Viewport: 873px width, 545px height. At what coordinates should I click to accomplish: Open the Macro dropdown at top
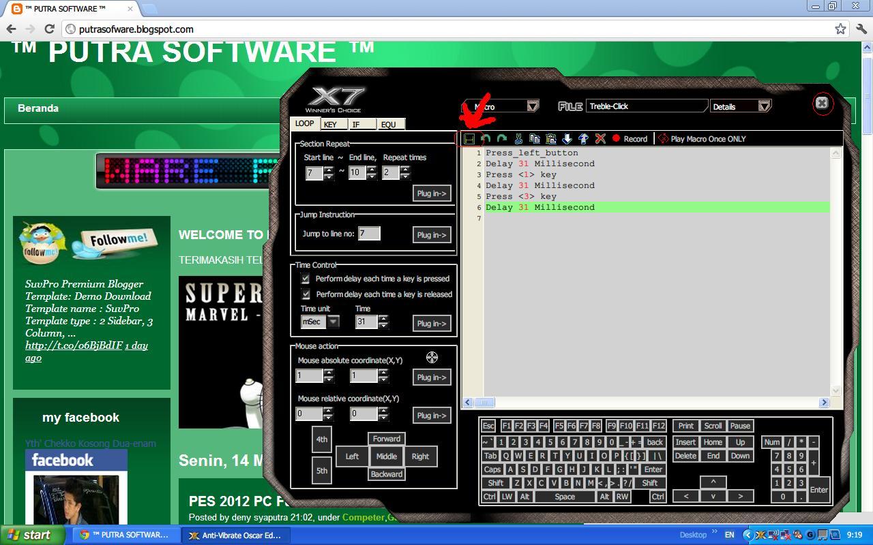533,106
